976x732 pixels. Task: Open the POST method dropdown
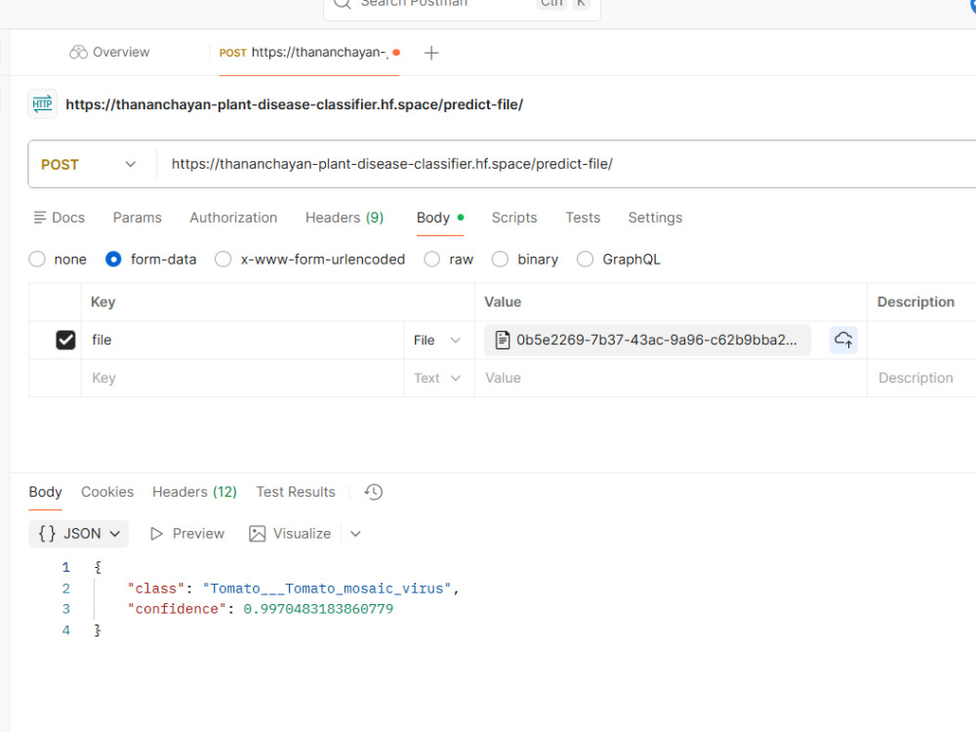89,164
